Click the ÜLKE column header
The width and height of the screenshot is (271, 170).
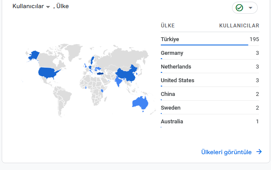pyautogui.click(x=168, y=26)
